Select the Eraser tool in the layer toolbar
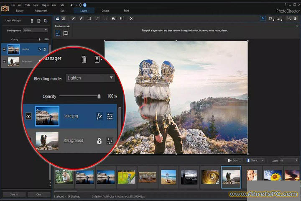This screenshot has height=201, width=301. pos(81,18)
